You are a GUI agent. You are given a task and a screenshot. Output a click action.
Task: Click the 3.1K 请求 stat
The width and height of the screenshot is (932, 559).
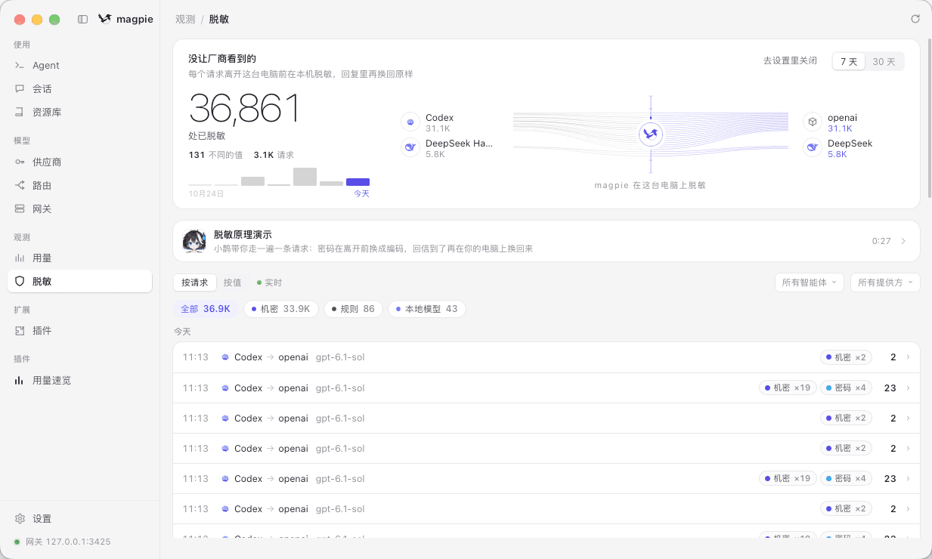(x=274, y=155)
